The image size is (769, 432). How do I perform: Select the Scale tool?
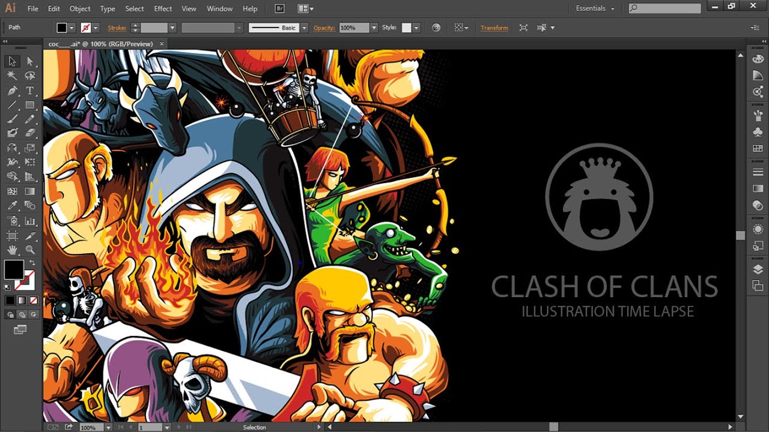[x=30, y=148]
